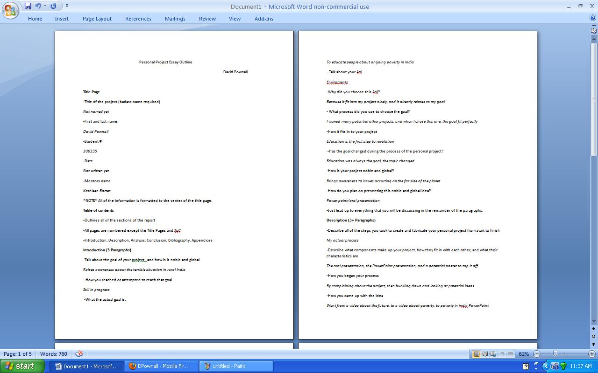Image resolution: width=598 pixels, height=373 pixels.
Task: Save the document via Quick Access Toolbar
Action: point(29,6)
